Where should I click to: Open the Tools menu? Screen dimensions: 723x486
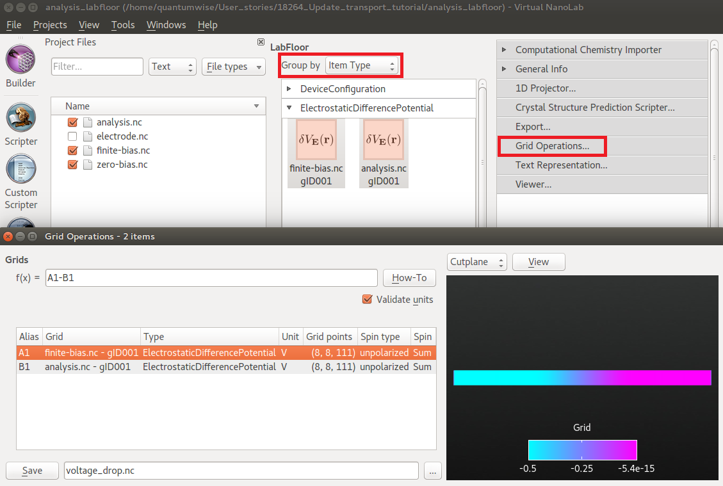point(123,25)
